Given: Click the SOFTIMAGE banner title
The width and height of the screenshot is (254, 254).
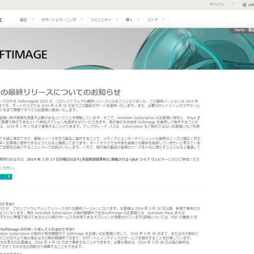Looking at the screenshot, I should (x=24, y=55).
